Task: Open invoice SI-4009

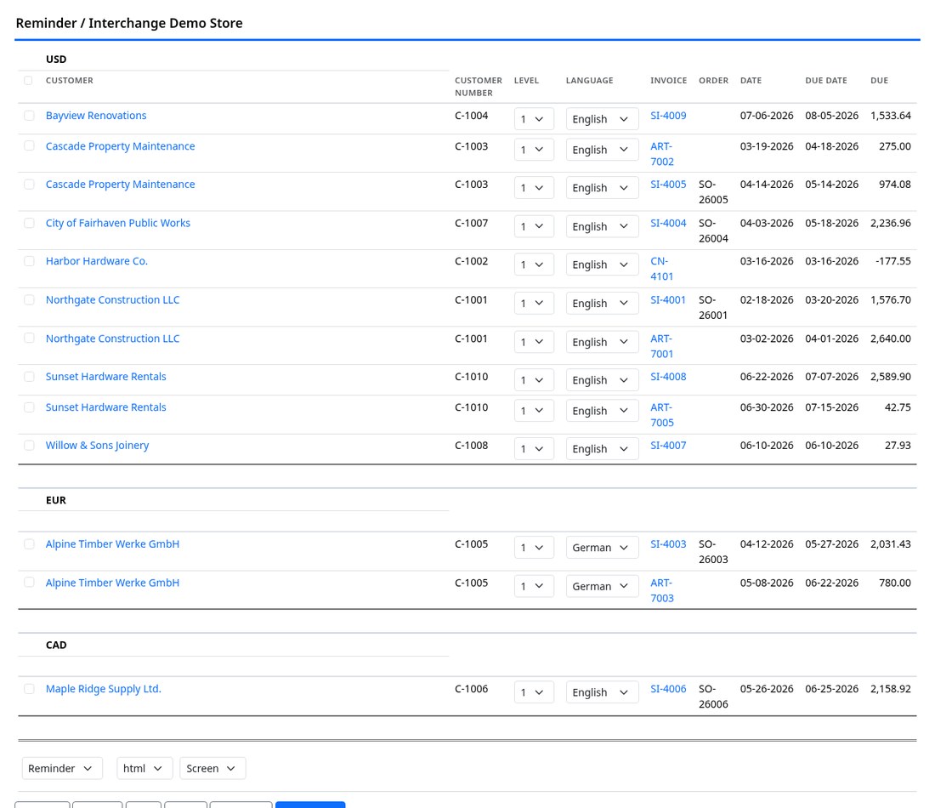Action: coord(668,116)
